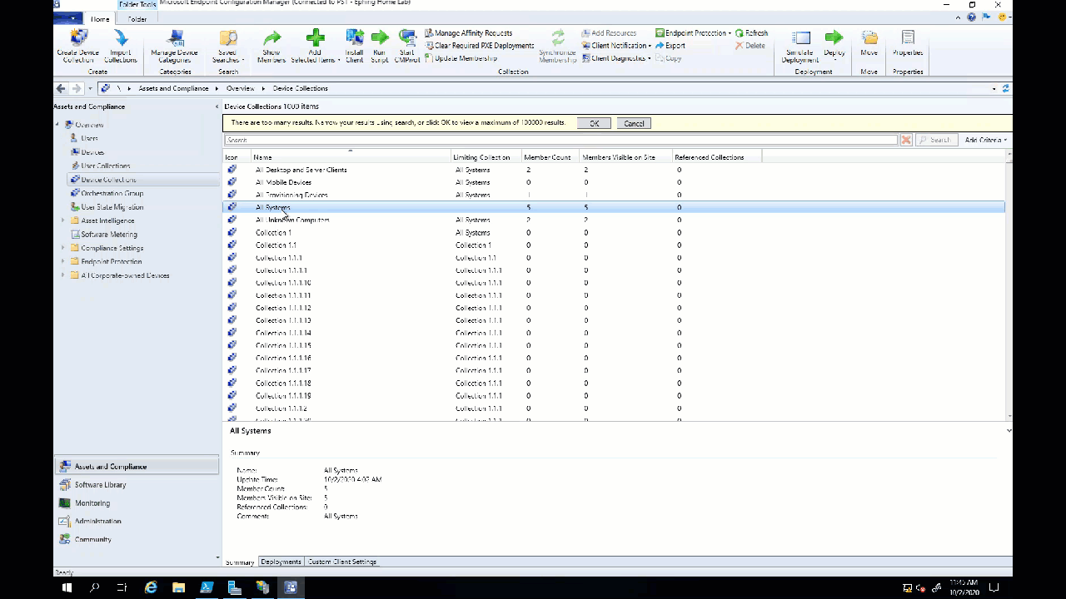Click the Refresh ribbon button
This screenshot has width=1066, height=599.
click(x=751, y=33)
